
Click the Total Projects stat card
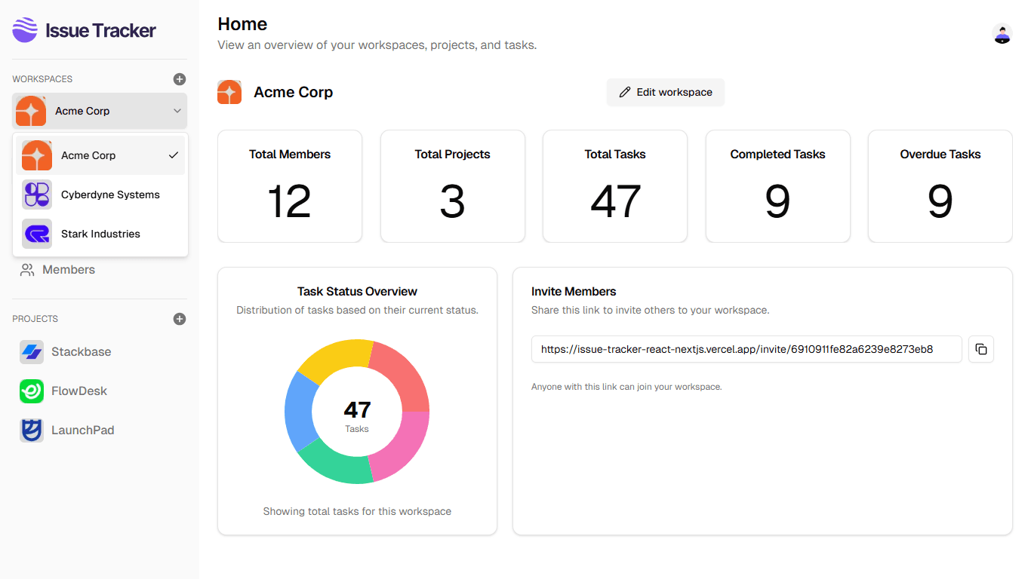tap(452, 186)
